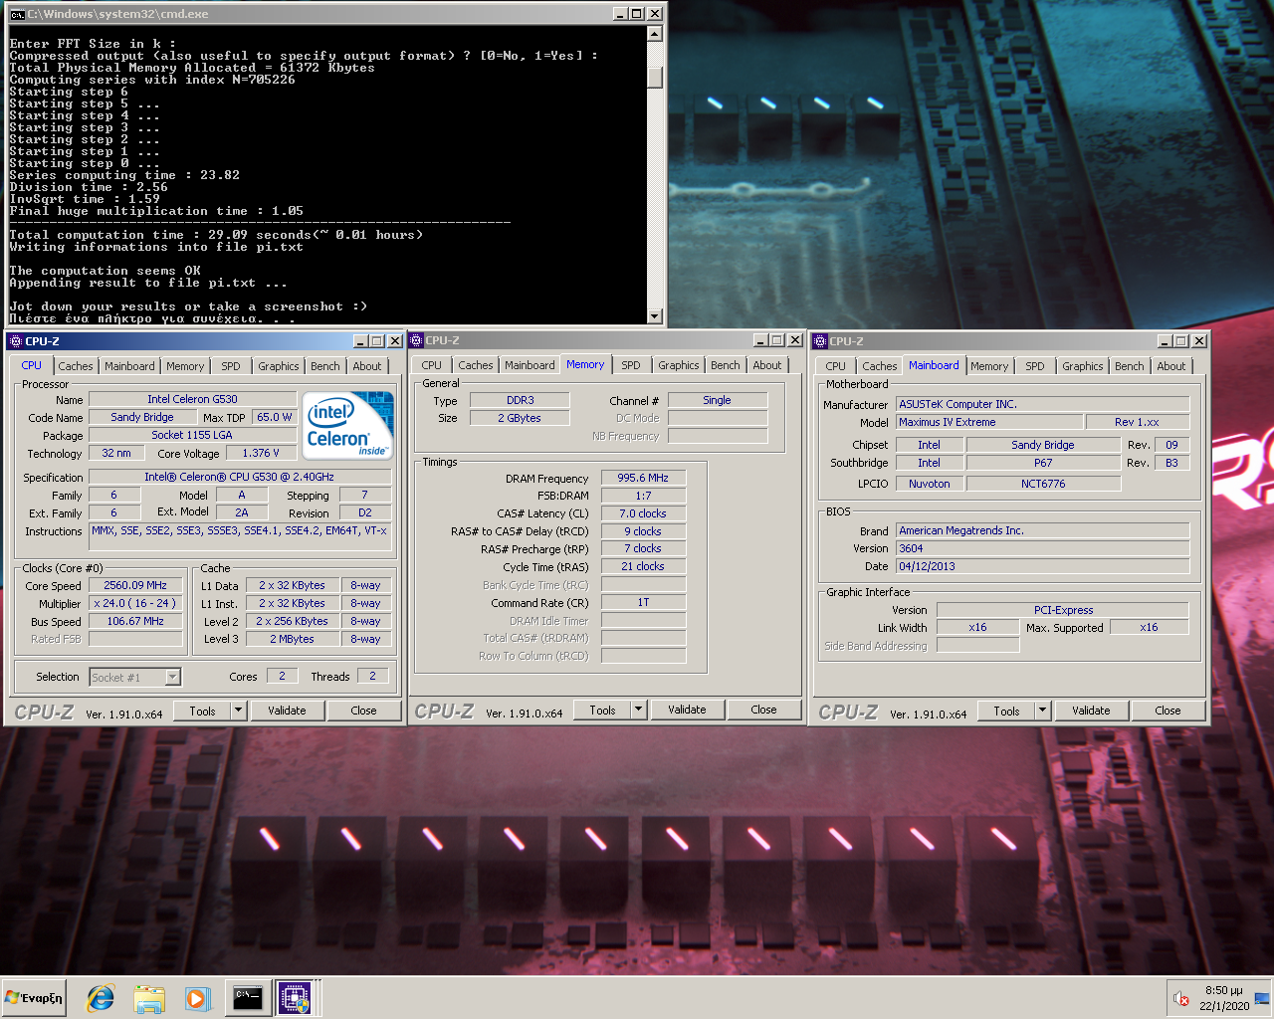Click BIOS Date value 04/12/2013
This screenshot has width=1274, height=1019.
1043,566
